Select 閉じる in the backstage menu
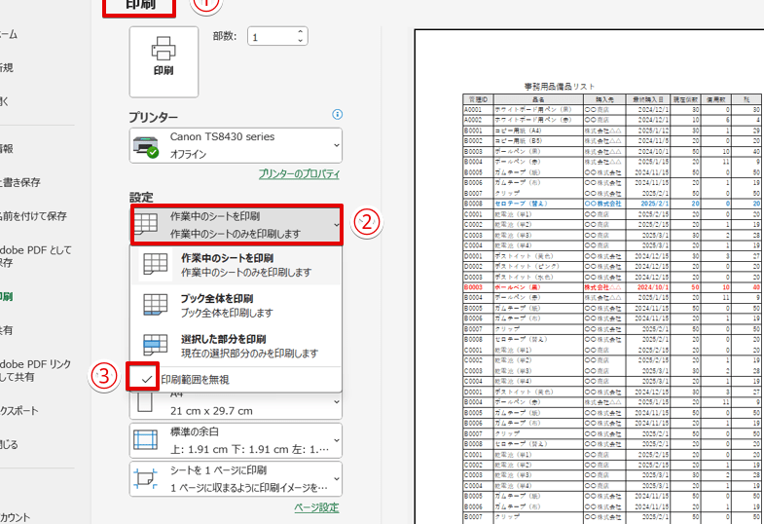Screen dimensions: 764x524 point(9,444)
